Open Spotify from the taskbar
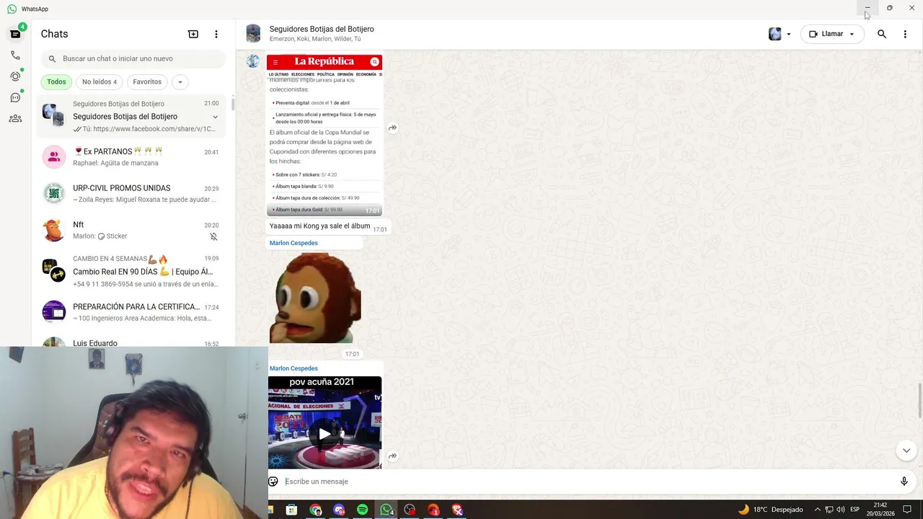Image resolution: width=923 pixels, height=519 pixels. click(363, 510)
